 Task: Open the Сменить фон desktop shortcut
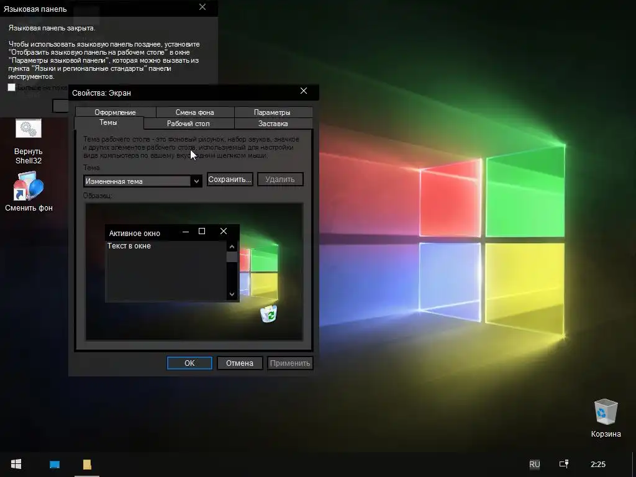coord(29,191)
